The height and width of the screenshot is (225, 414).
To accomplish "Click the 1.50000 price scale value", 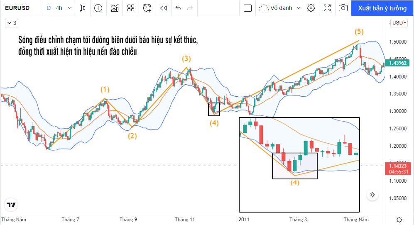I will click(x=398, y=42).
